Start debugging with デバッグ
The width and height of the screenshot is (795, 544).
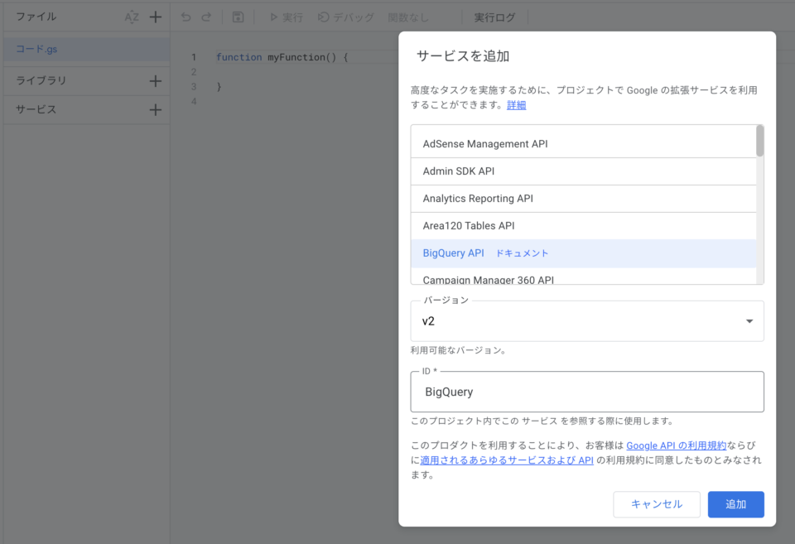[x=345, y=17]
